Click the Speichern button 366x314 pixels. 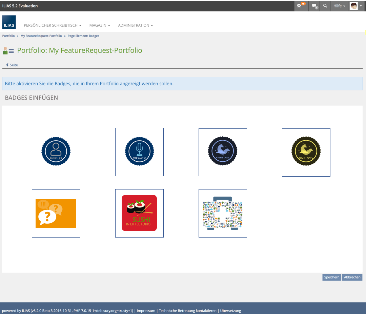(331, 277)
